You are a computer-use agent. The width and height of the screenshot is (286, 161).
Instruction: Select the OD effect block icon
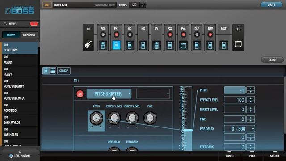[x=130, y=45]
